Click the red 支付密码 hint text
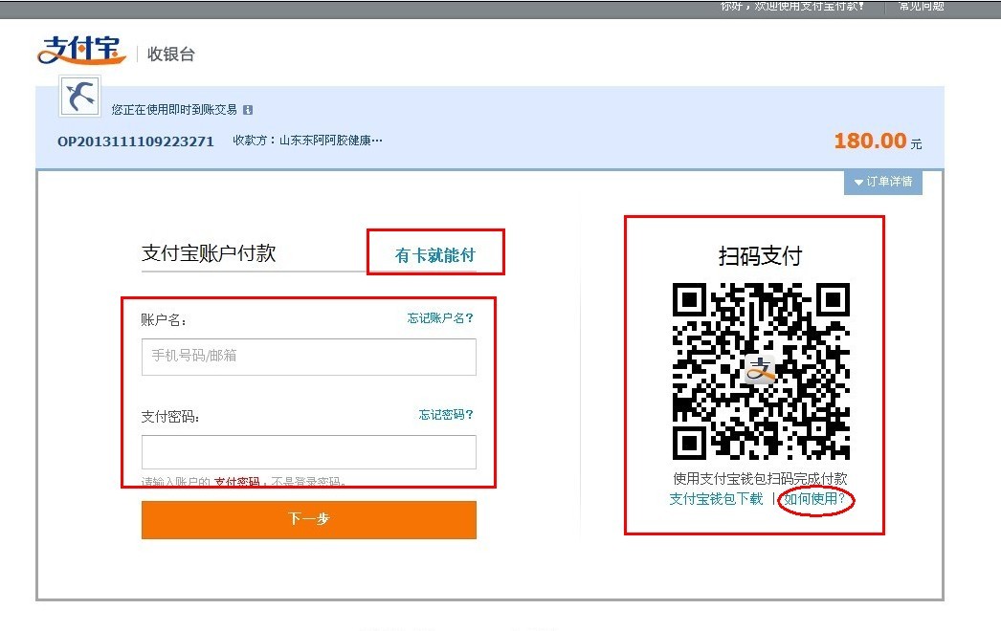1001x631 pixels. (236, 482)
